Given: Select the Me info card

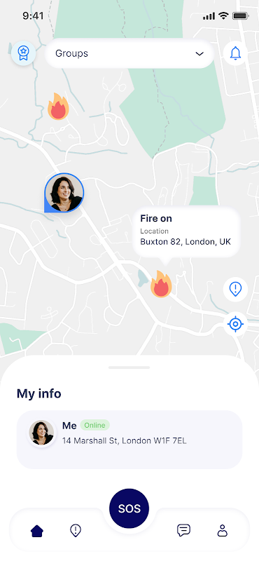Looking at the screenshot, I should click(x=129, y=440).
